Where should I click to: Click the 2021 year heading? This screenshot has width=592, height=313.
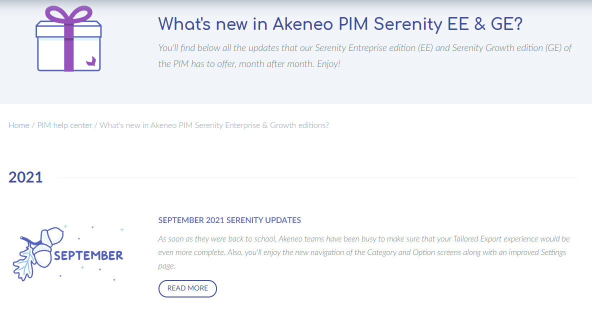point(25,177)
